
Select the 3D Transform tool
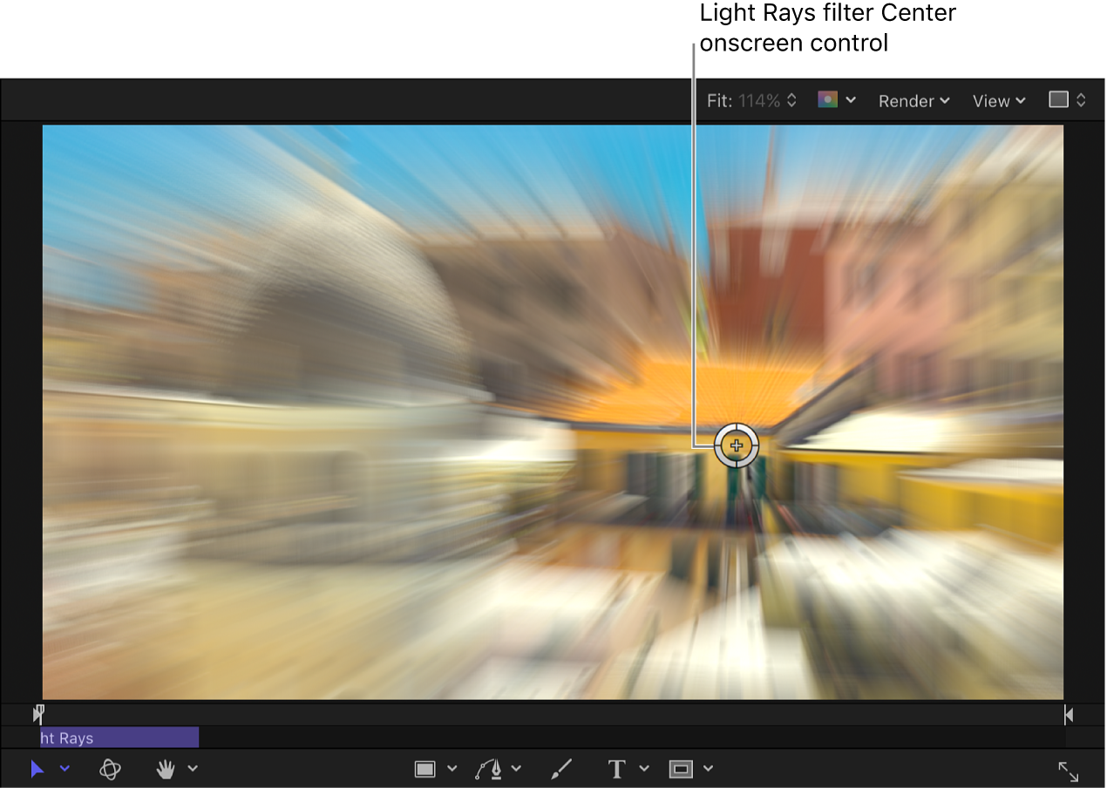click(111, 769)
